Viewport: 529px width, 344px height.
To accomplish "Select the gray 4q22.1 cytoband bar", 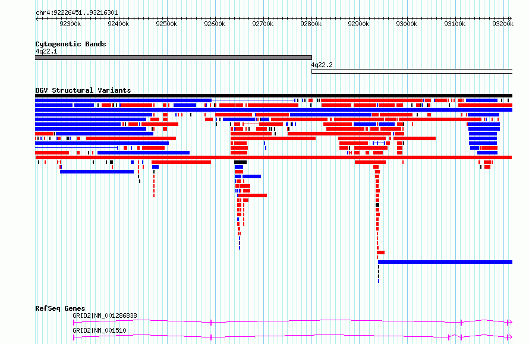I will pyautogui.click(x=174, y=58).
